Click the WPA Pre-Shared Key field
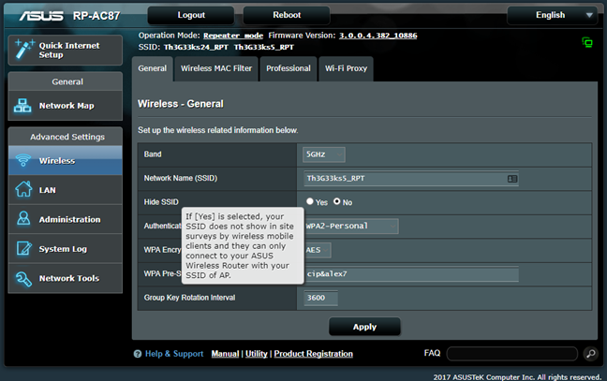The image size is (607, 381). (411, 274)
